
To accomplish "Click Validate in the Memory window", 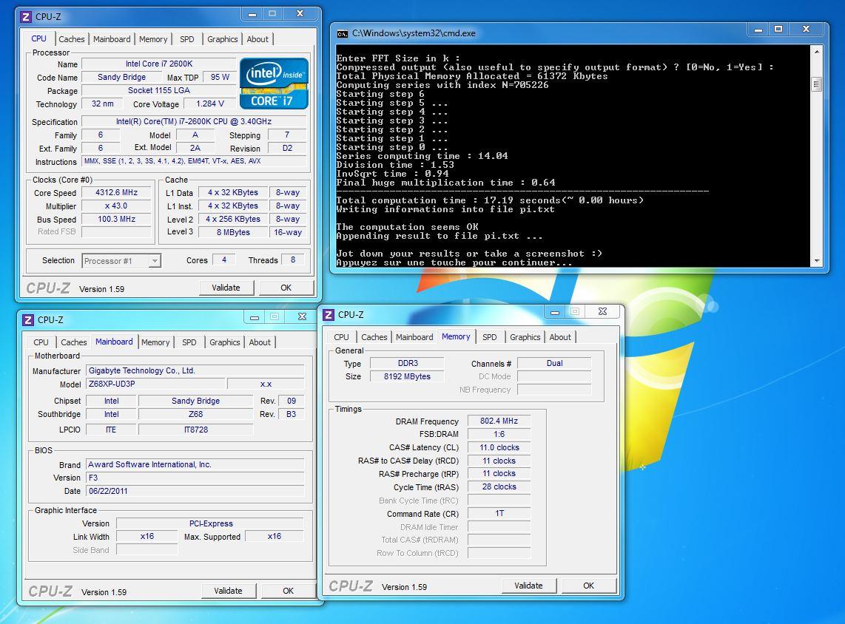I will point(528,586).
